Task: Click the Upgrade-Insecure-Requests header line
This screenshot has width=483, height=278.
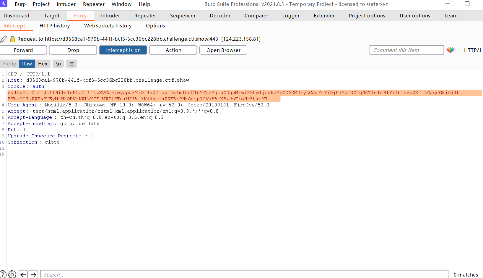Action: coord(51,136)
